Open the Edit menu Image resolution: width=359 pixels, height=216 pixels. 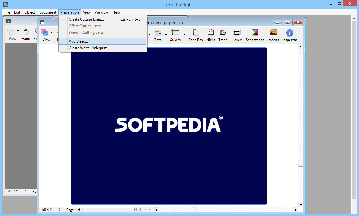point(17,12)
